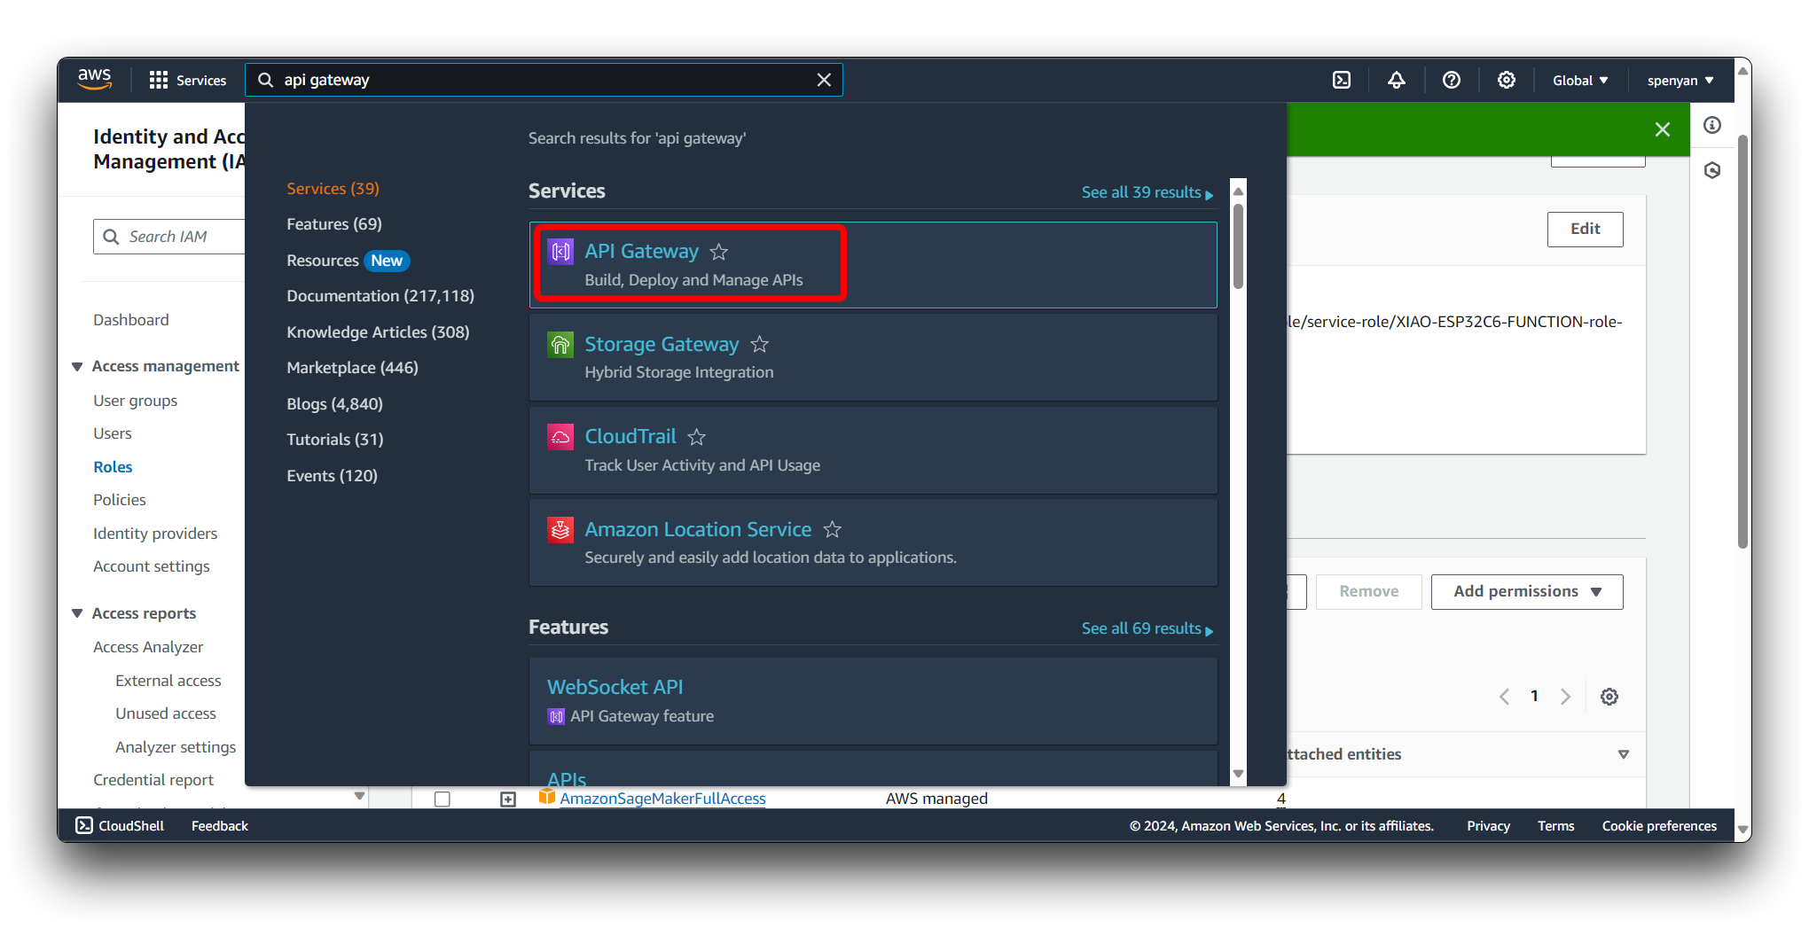This screenshot has width=1809, height=928.
Task: Filter results by Resources New
Action: pyautogui.click(x=348, y=261)
